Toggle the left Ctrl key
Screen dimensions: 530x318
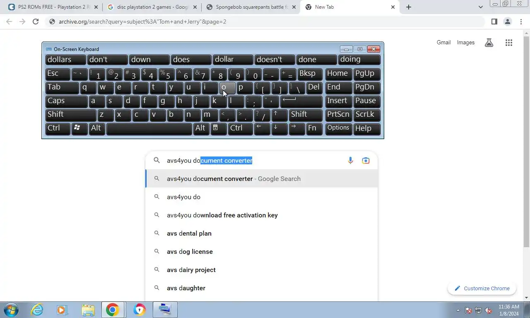point(58,129)
